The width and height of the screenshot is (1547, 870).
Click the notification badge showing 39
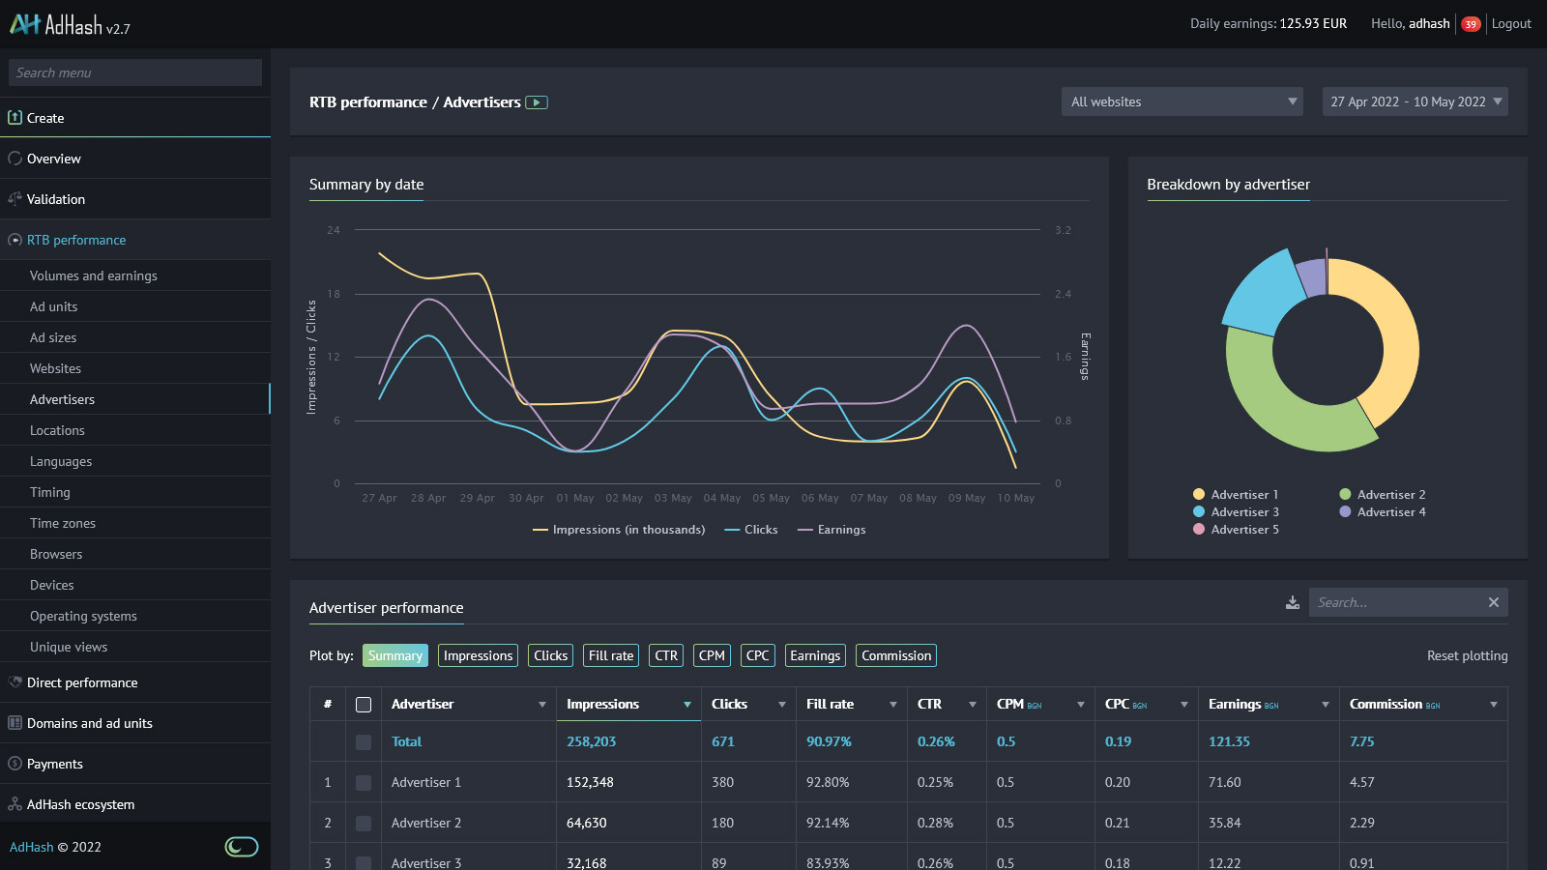click(x=1471, y=24)
